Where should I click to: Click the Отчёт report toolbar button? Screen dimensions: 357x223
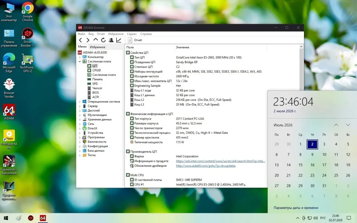pos(135,40)
